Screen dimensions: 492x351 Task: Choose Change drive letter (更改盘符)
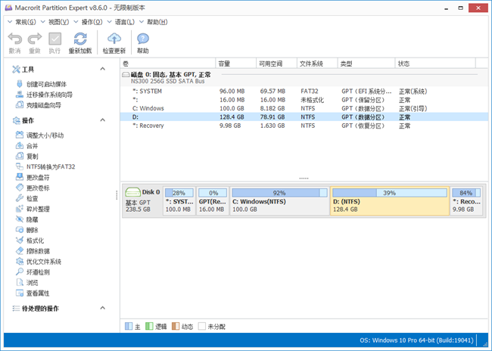(33, 178)
